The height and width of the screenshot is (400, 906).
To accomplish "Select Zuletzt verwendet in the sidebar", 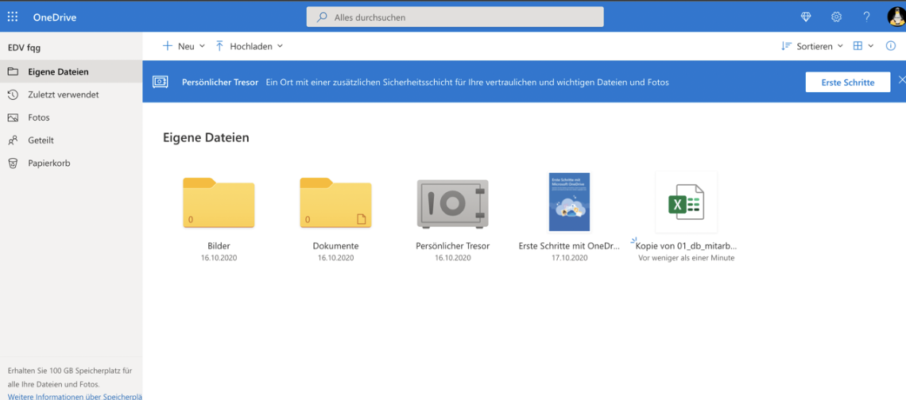I will point(71,94).
